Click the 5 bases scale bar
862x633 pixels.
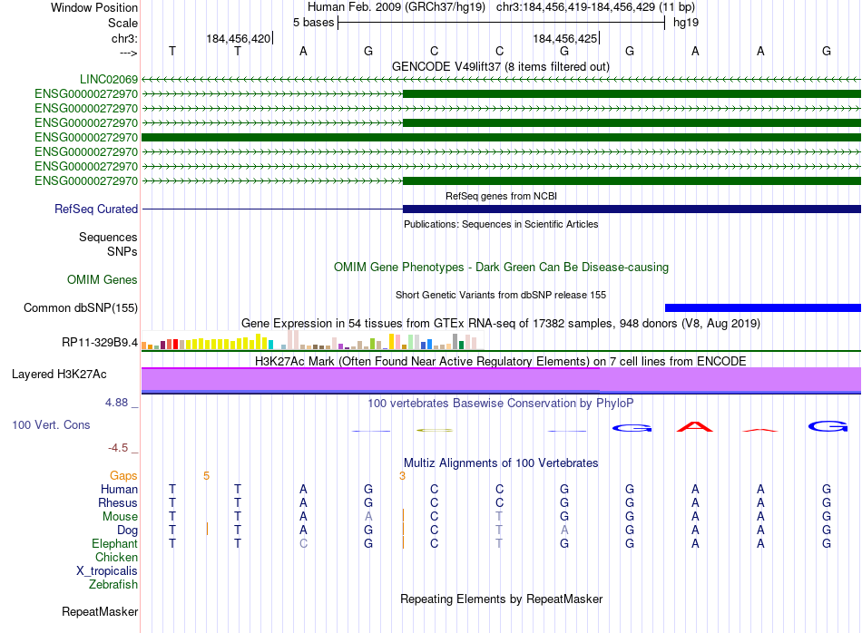coord(501,23)
